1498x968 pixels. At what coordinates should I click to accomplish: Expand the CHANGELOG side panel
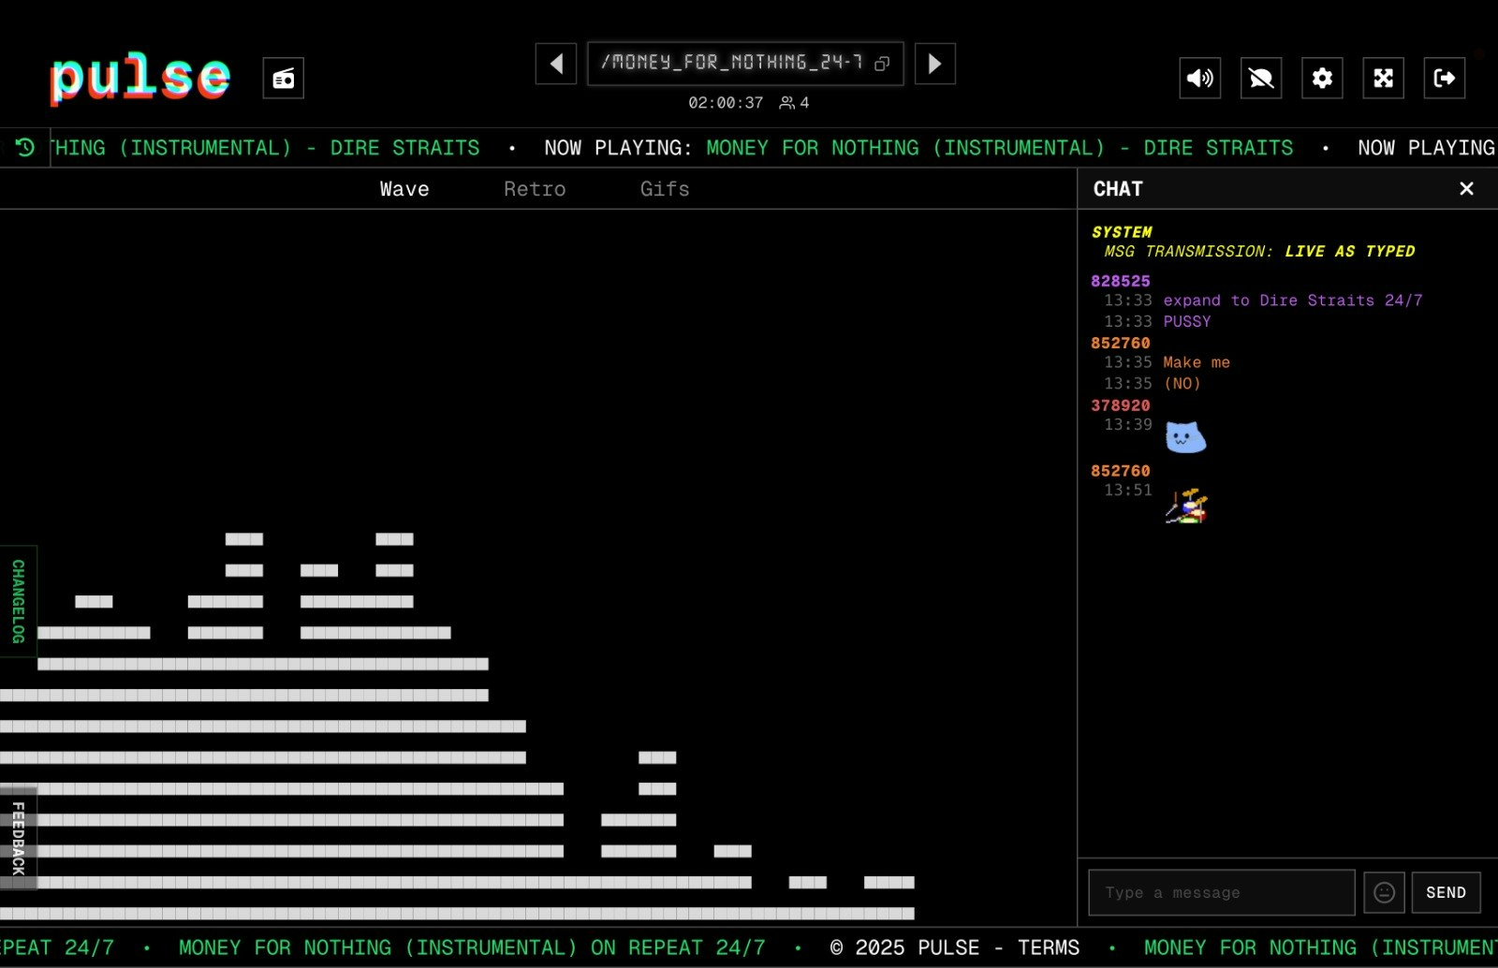pos(17,600)
